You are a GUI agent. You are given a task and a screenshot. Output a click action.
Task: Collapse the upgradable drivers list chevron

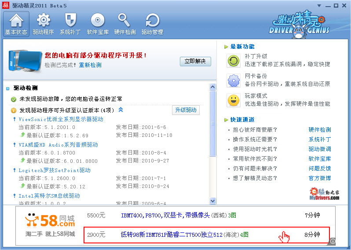click(x=121, y=110)
